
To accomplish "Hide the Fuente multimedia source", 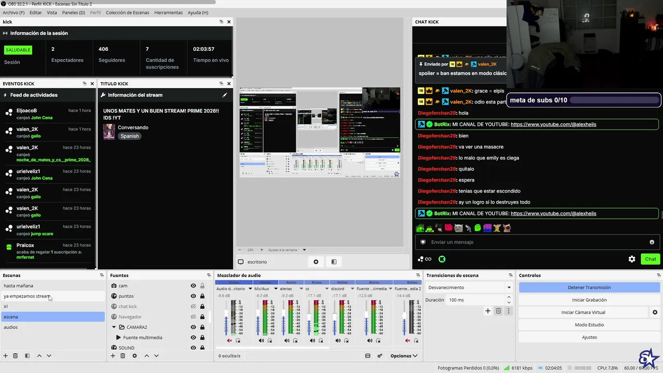I will 193,337.
